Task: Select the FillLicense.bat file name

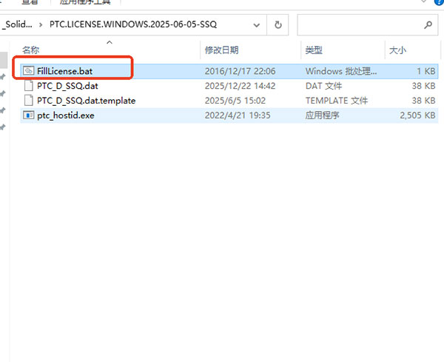Action: (64, 71)
